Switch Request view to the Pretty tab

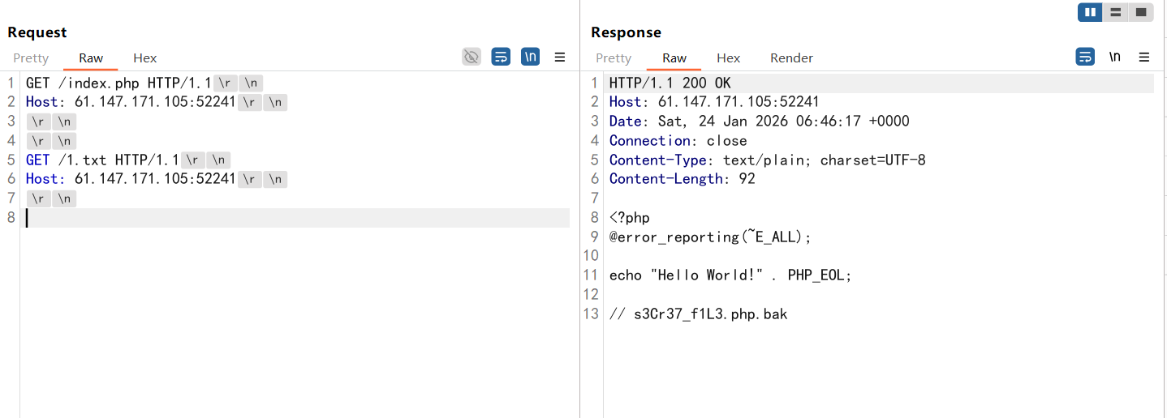click(x=31, y=58)
